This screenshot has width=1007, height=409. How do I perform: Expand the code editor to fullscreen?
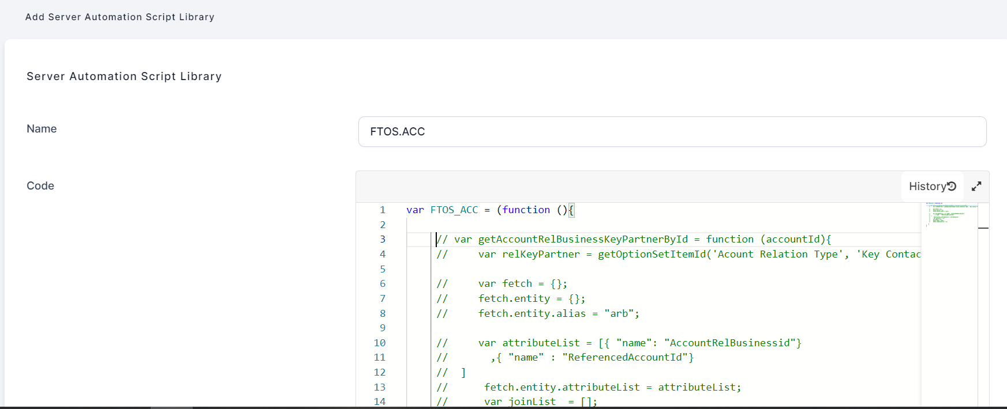point(976,186)
